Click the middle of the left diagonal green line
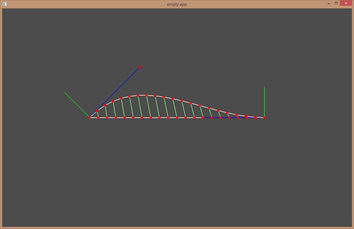This screenshot has height=229, width=354. [x=77, y=105]
